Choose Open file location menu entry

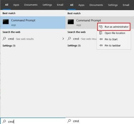[x=114, y=33]
